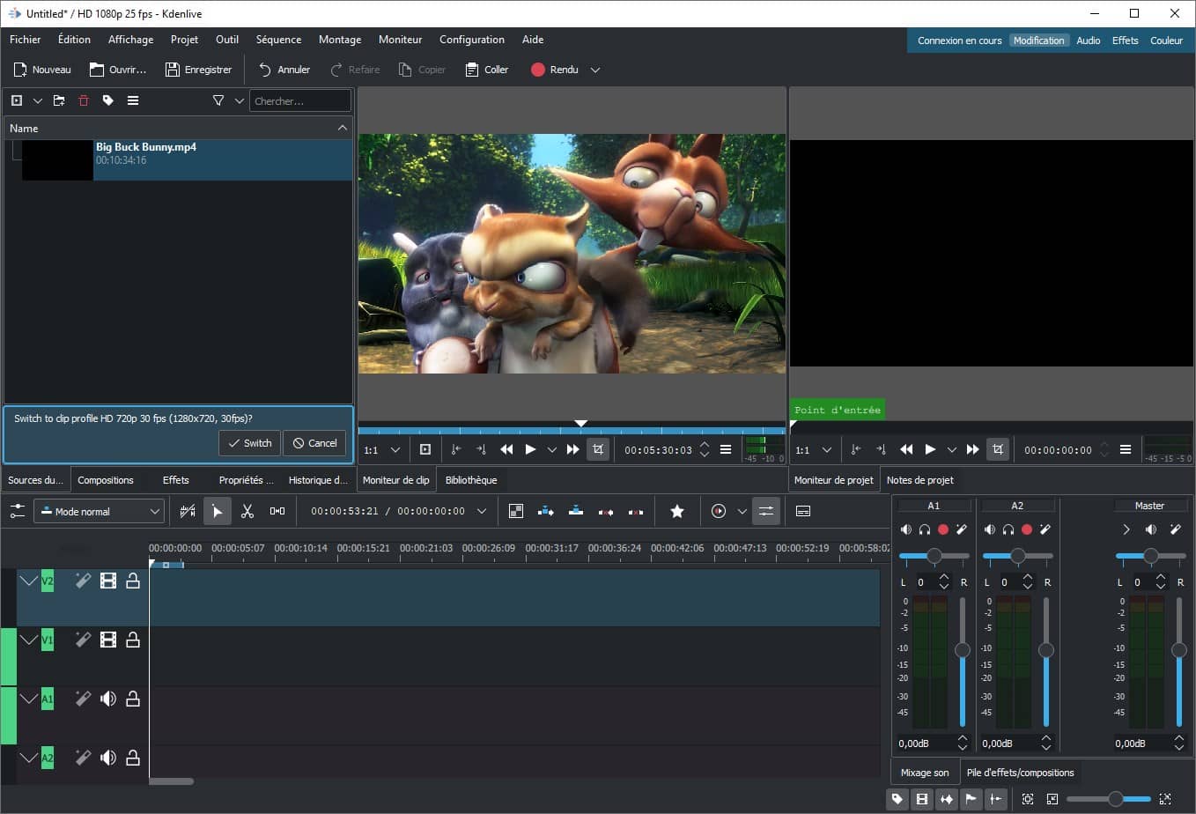Mute the A1 timeline track speaker
1196x814 pixels.
coord(108,699)
